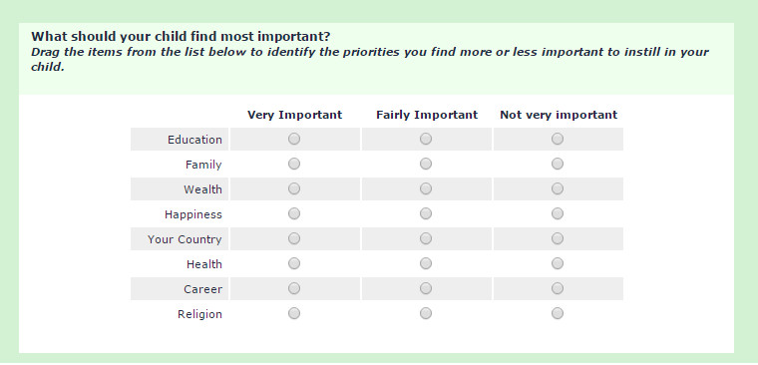This screenshot has width=758, height=365.
Task: Select Not very important for Education
Action: click(558, 140)
